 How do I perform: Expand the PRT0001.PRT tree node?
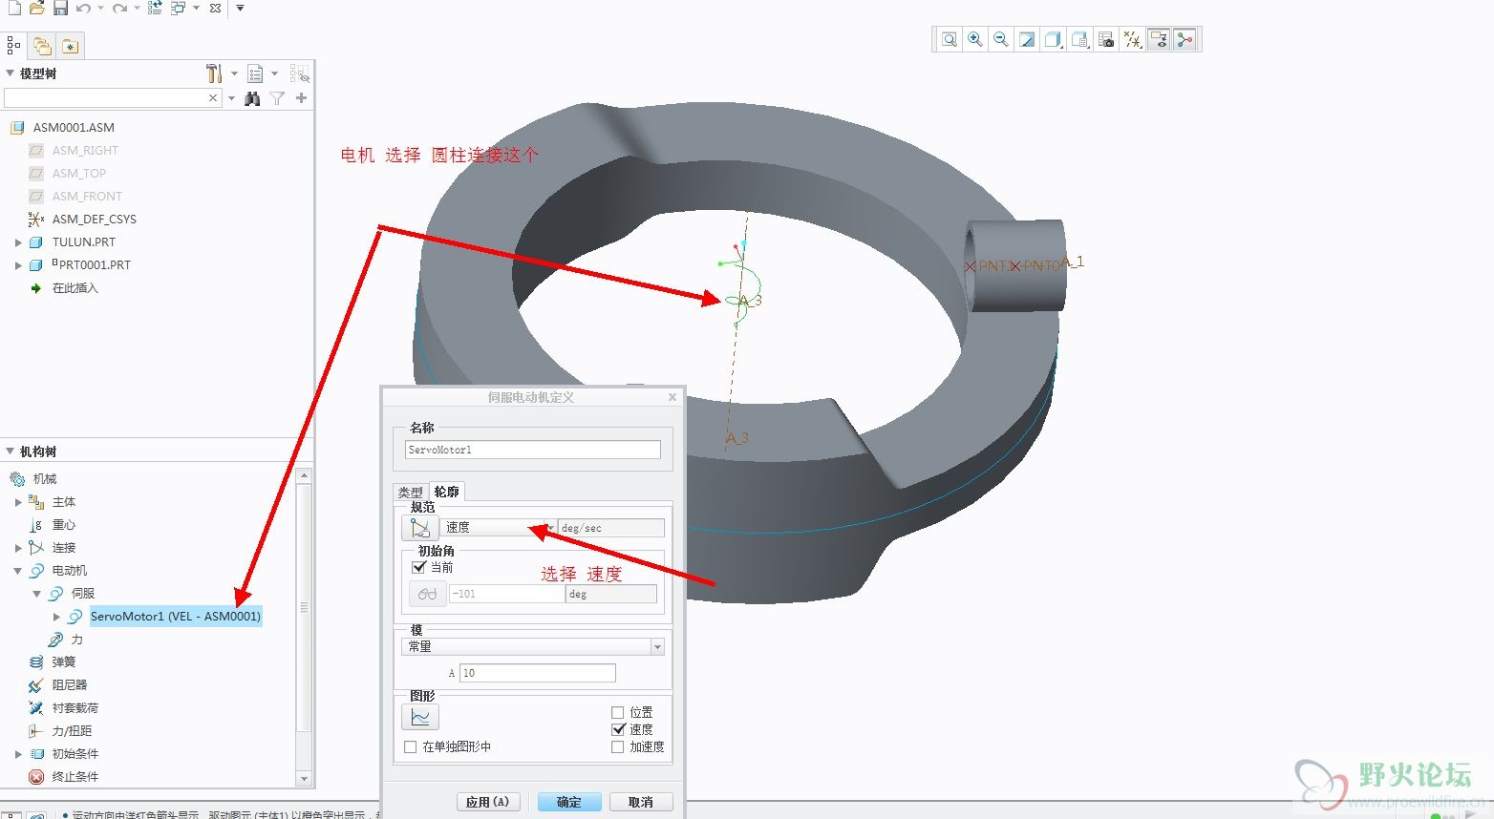coord(18,265)
